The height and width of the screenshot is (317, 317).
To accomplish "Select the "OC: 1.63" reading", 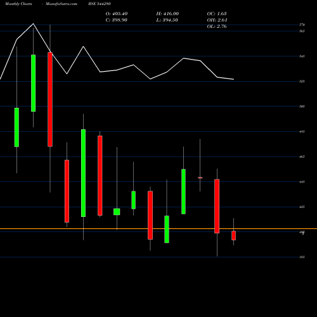I will 217,14.
